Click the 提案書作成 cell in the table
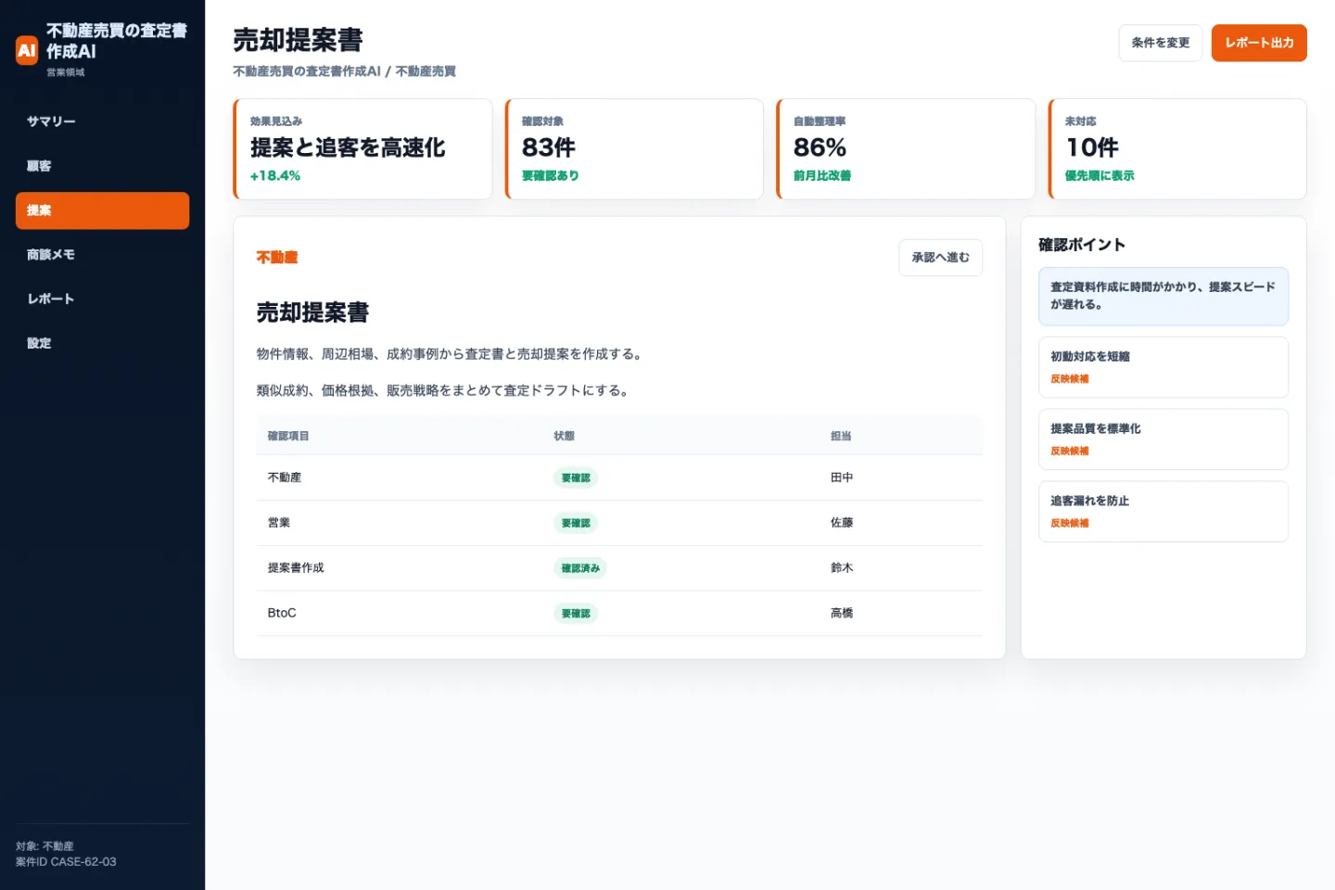The image size is (1335, 890). coord(296,567)
